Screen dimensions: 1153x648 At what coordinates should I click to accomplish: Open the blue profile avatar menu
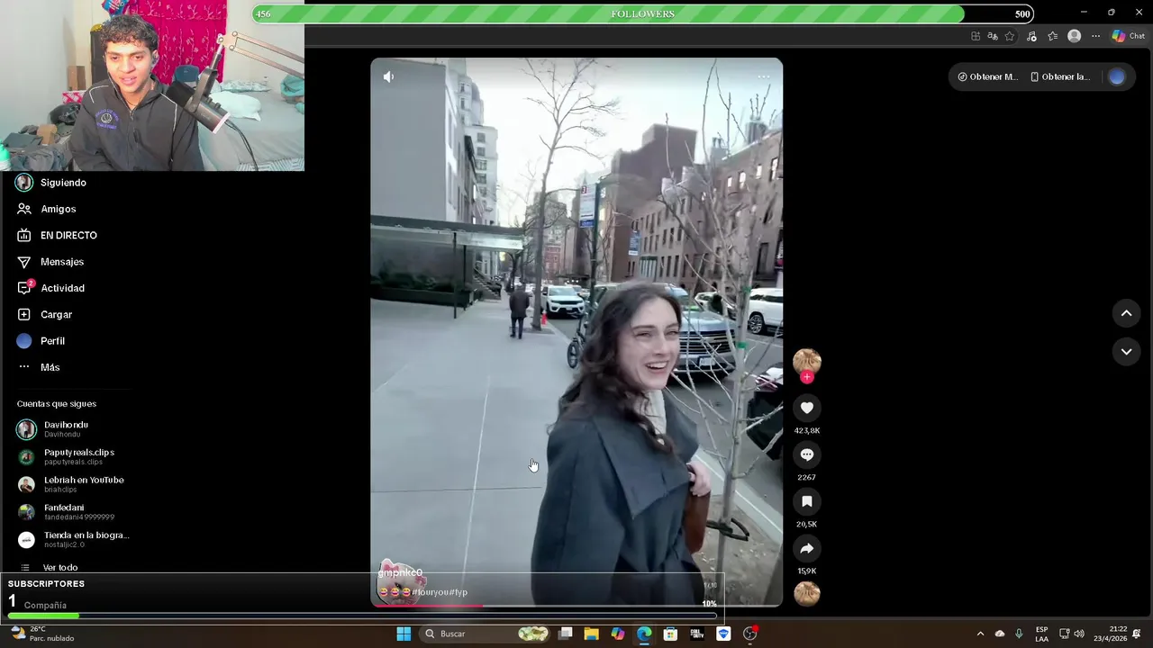(1117, 76)
